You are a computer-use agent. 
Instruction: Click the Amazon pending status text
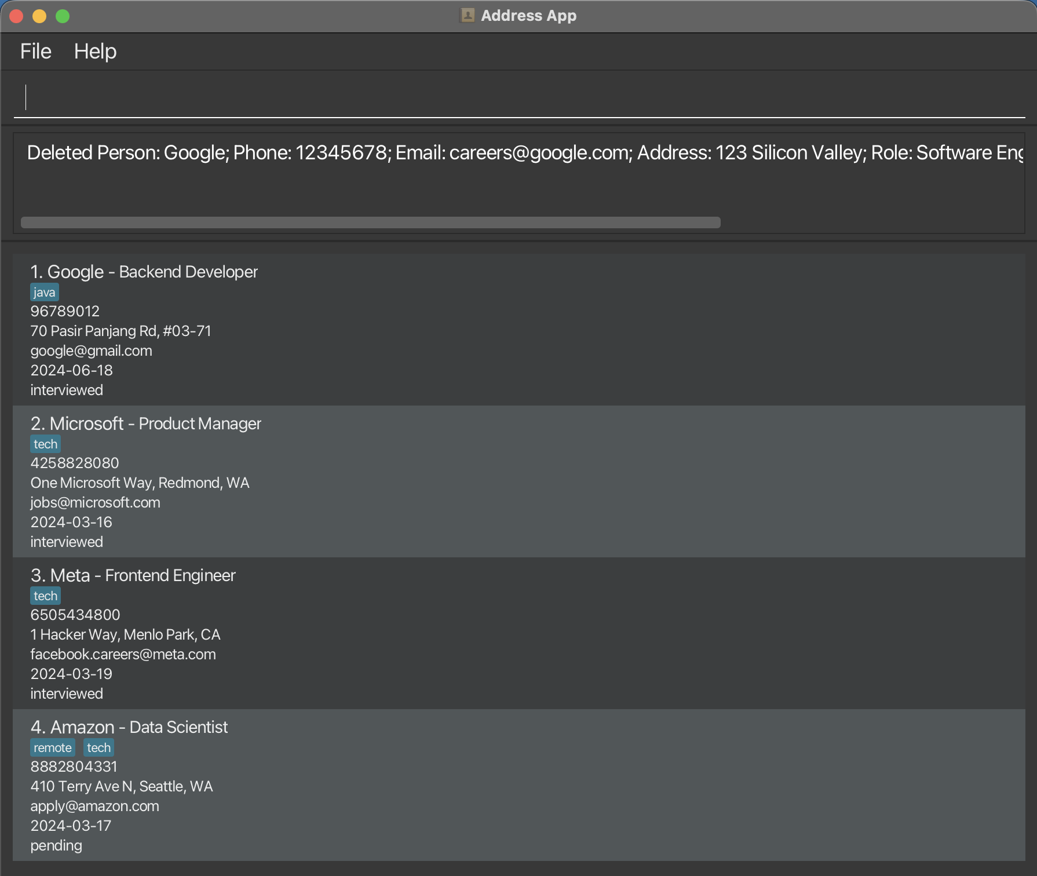(x=56, y=846)
